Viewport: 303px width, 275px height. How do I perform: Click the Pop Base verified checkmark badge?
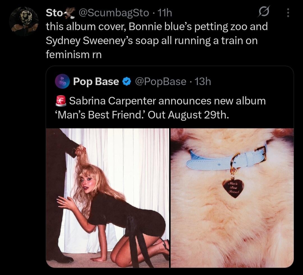point(127,81)
